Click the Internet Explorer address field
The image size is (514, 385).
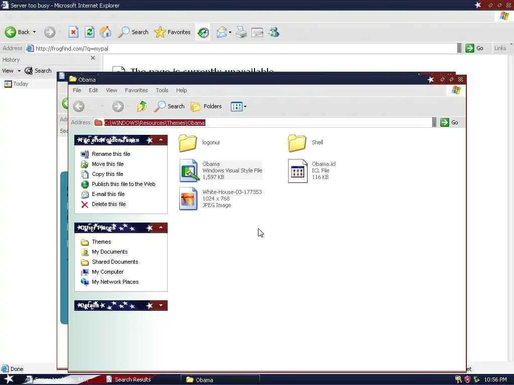[241, 49]
